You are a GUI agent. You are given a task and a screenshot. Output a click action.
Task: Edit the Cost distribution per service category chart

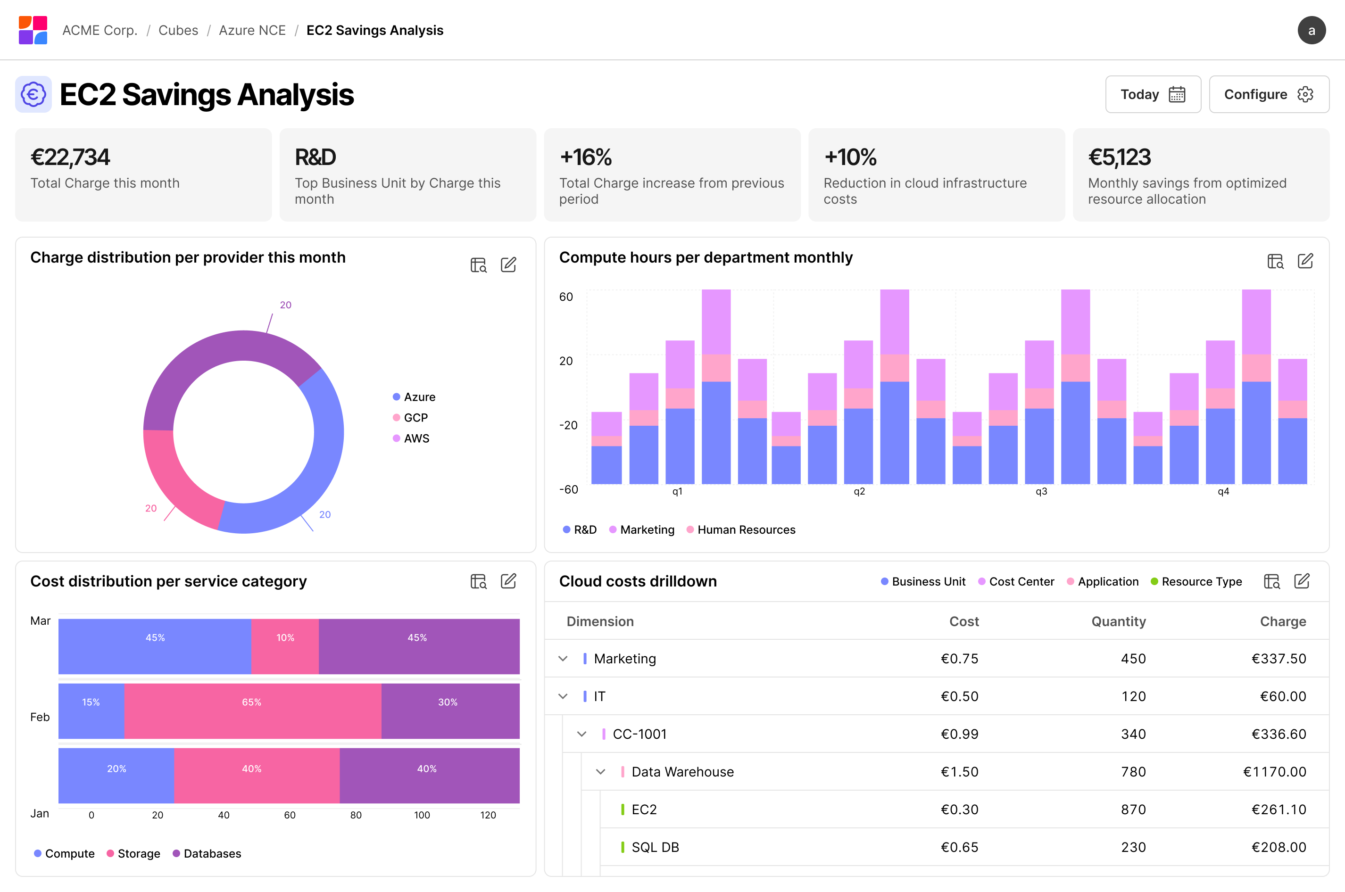pos(508,581)
